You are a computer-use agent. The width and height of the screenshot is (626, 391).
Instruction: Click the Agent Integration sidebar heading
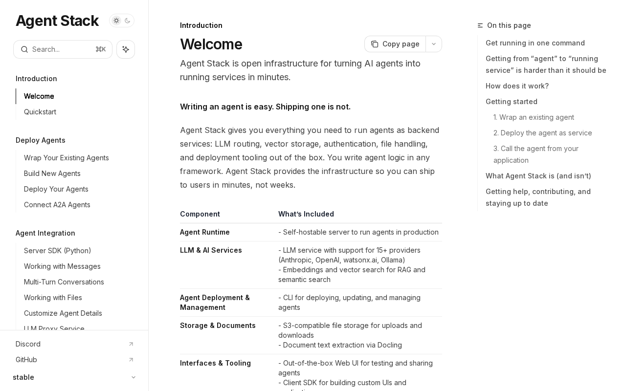[x=45, y=233]
